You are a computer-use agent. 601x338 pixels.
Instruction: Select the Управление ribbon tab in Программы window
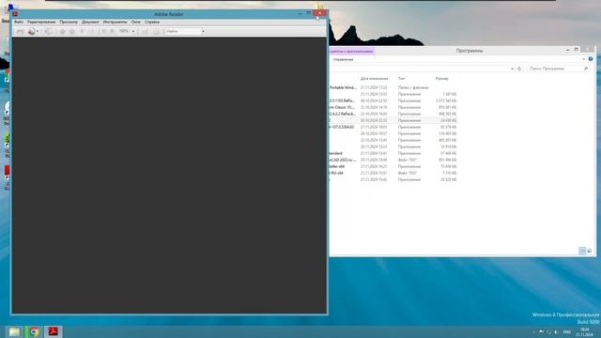tap(343, 59)
